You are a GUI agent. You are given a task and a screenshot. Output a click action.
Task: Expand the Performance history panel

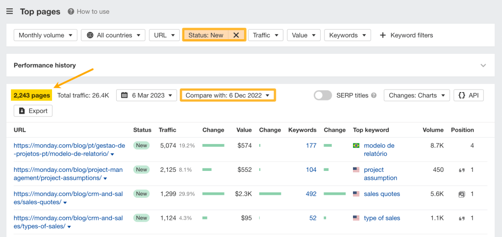483,65
